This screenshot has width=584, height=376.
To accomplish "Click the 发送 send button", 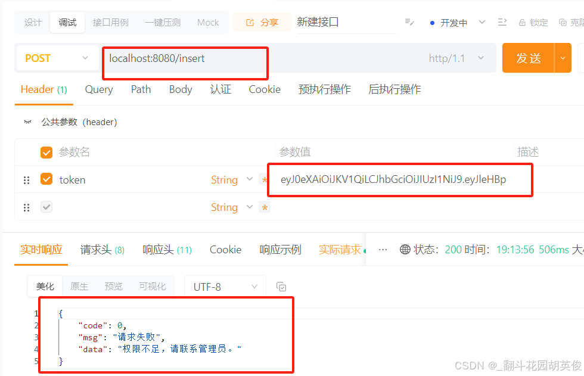I will pos(528,58).
